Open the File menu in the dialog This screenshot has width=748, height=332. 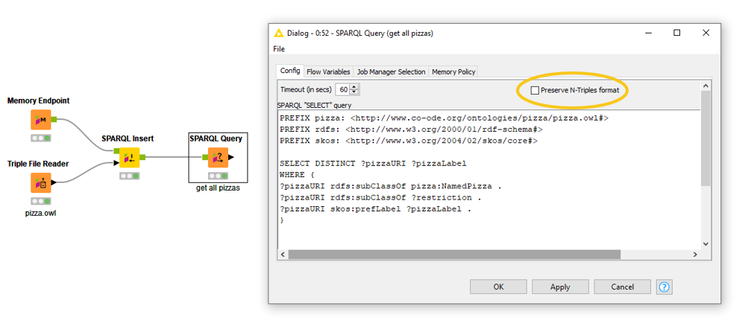coord(279,48)
